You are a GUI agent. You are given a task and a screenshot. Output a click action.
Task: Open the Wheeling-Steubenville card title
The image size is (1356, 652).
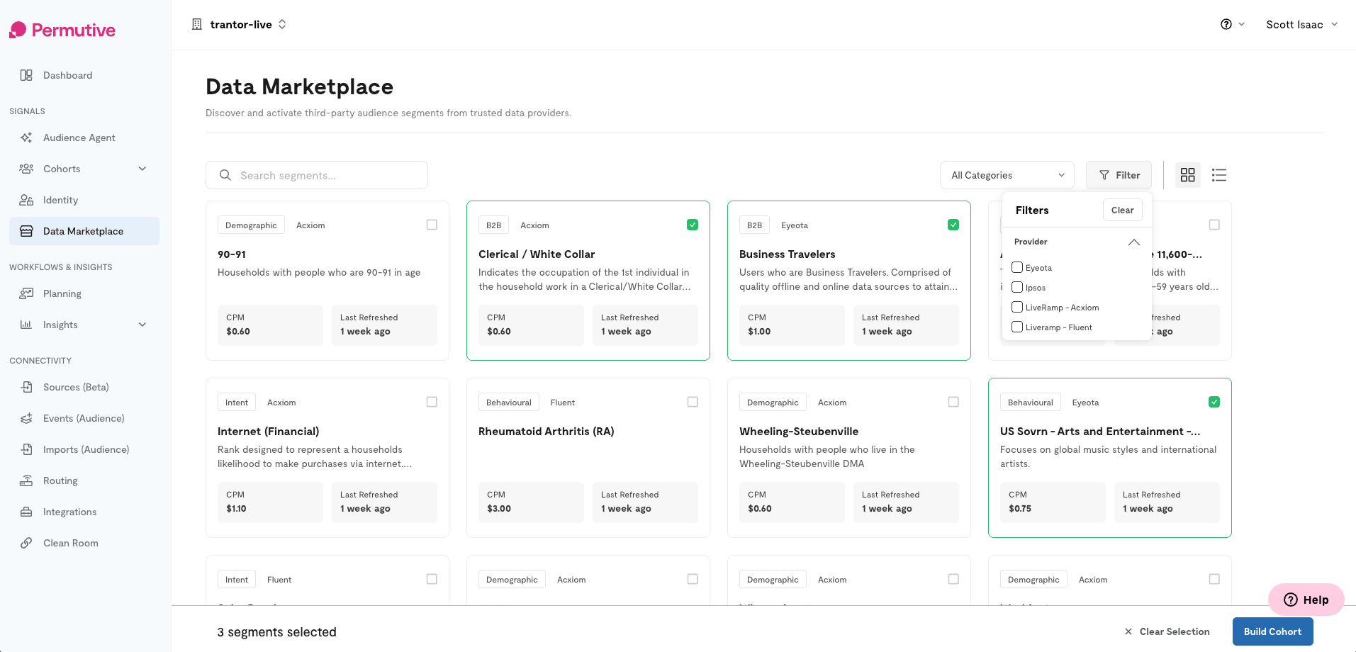pos(799,431)
